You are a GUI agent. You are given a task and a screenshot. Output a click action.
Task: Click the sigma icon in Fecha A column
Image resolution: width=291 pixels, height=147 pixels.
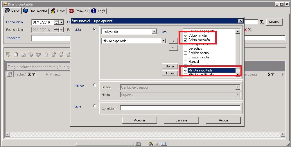click(x=29, y=75)
